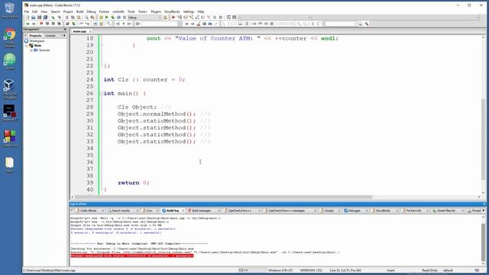489x275 pixels.
Task: Click the Save file toolbar icon
Action: (x=39, y=18)
